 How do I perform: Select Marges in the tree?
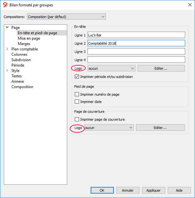tap(24, 44)
